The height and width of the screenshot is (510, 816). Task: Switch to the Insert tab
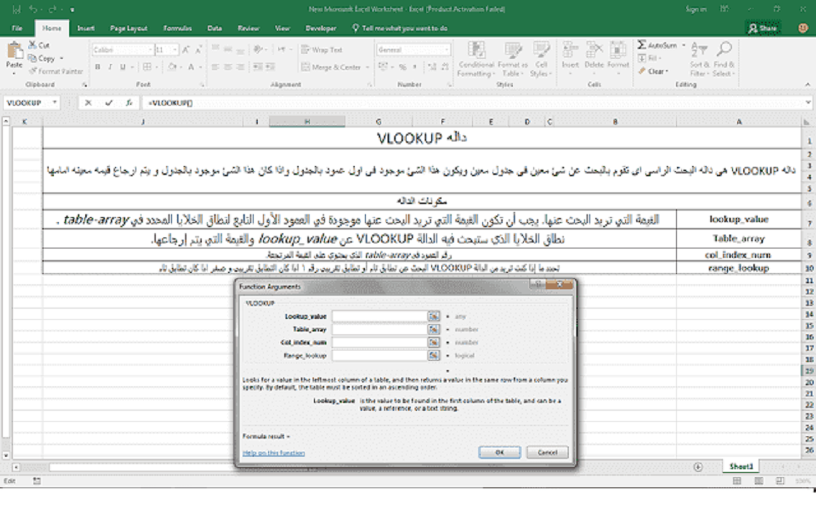coord(86,28)
